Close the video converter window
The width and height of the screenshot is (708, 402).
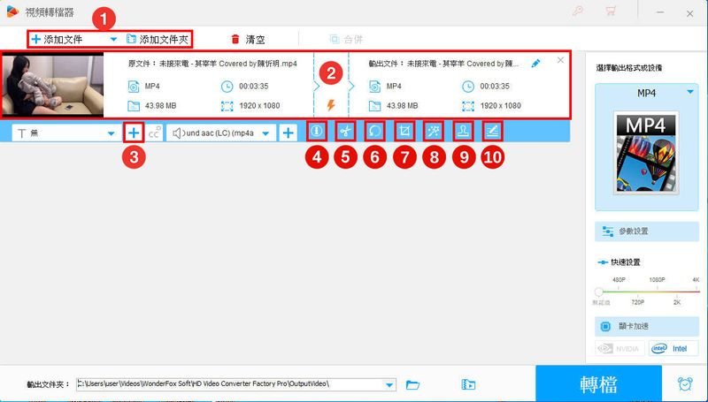coord(689,14)
